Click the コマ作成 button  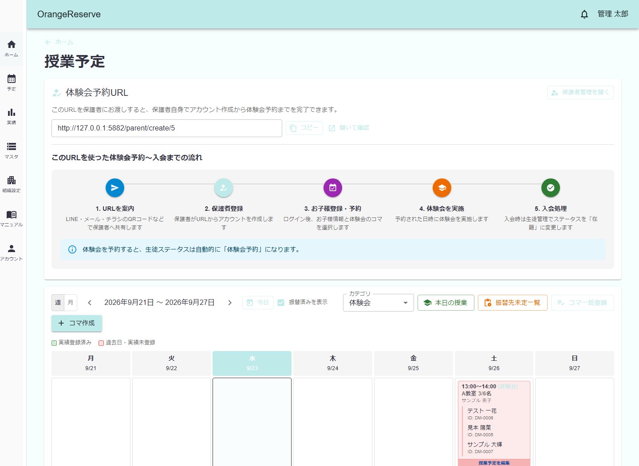[x=77, y=323]
